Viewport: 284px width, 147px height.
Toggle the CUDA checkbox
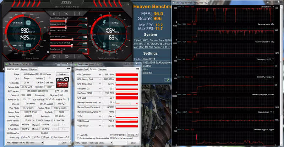(33, 137)
